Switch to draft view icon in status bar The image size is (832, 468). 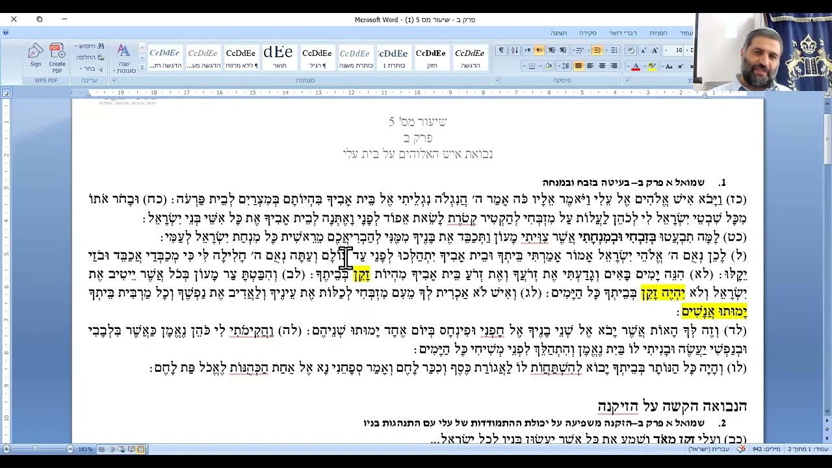point(101,449)
